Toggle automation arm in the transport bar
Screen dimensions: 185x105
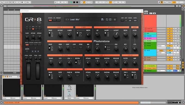(x=84, y=2)
